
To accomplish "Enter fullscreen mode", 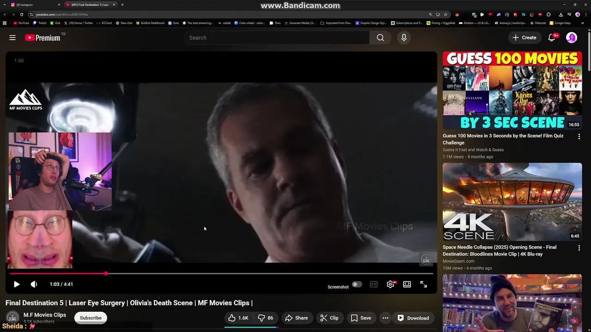I will pos(423,285).
